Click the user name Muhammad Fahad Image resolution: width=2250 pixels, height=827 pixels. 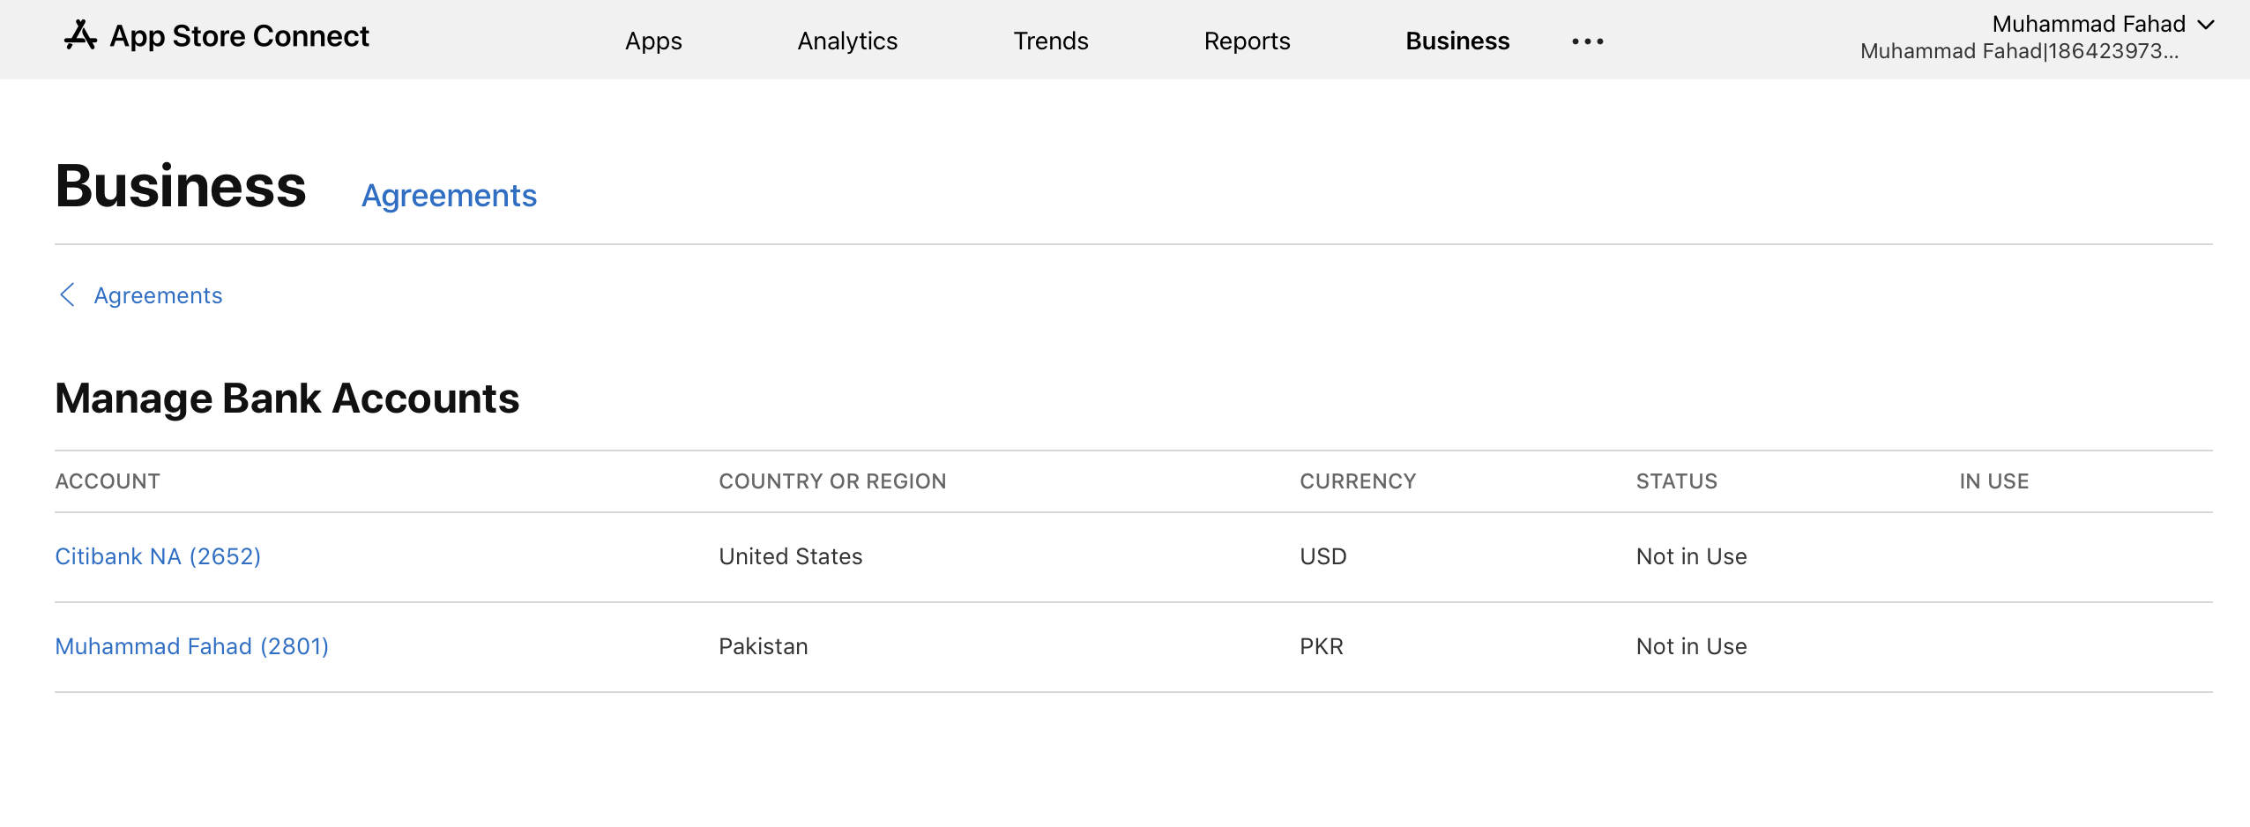pos(2088,24)
